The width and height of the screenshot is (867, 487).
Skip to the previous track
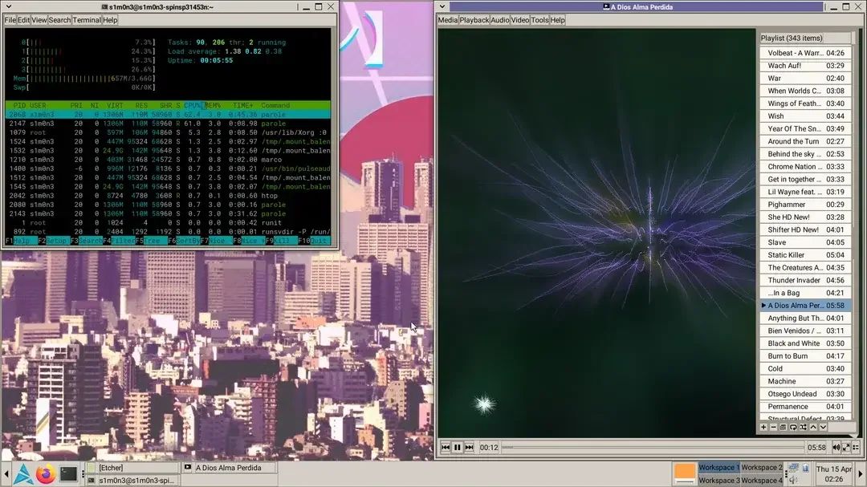pos(446,448)
